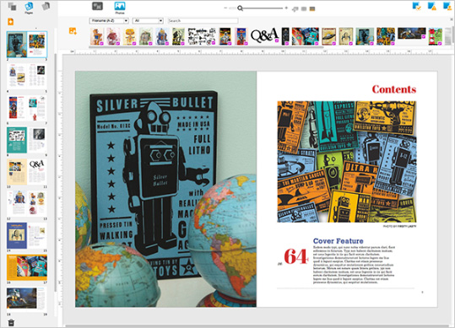Select the Cover Feature heading text
Screen dimensions: 455x328
click(x=338, y=241)
